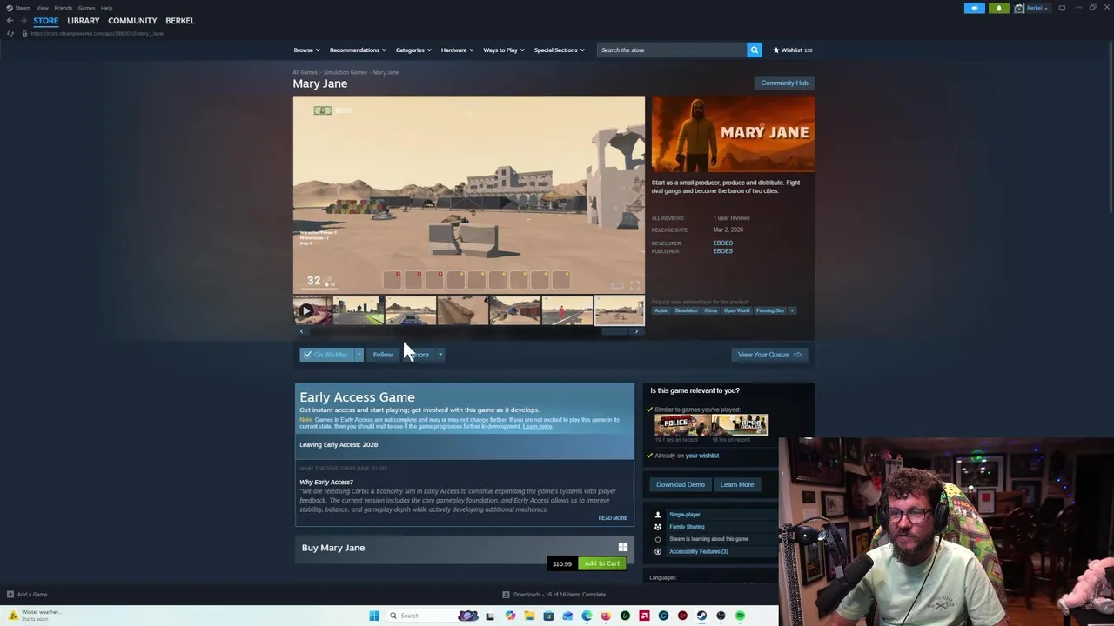Open the your wishlist link
This screenshot has height=626, width=1114.
[702, 456]
